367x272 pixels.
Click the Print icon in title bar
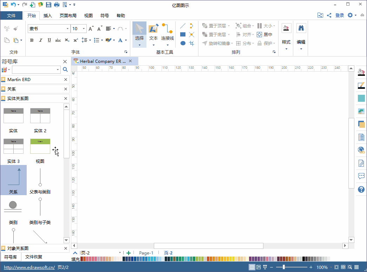point(57,5)
